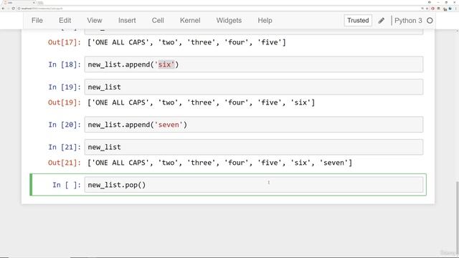
Task: Click the pencil edit-mode indicator icon
Action: click(381, 21)
